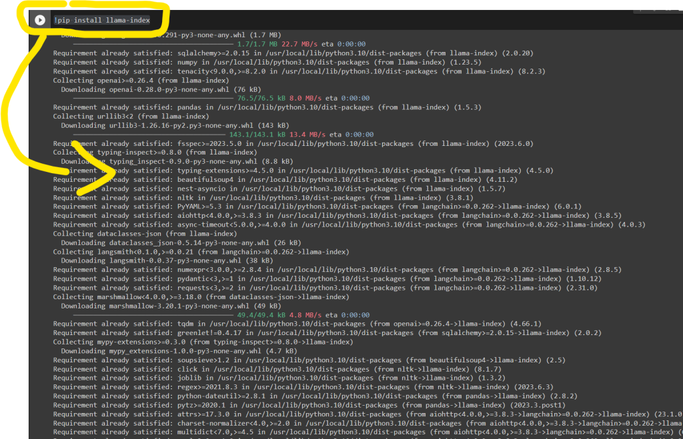Click 'Downloading langsmith-0.0.37-py3-none-any.whl' line
Image resolution: width=683 pixels, height=439 pixels.
point(167,260)
